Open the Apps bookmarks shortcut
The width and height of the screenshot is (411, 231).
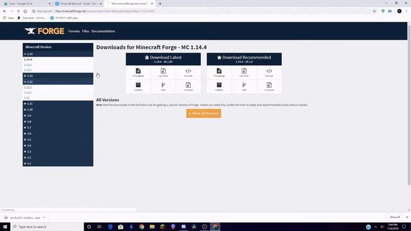(x=8, y=18)
